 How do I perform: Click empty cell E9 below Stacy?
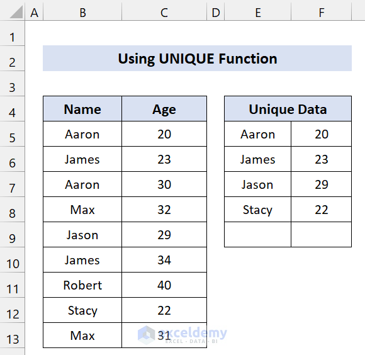[257, 235]
